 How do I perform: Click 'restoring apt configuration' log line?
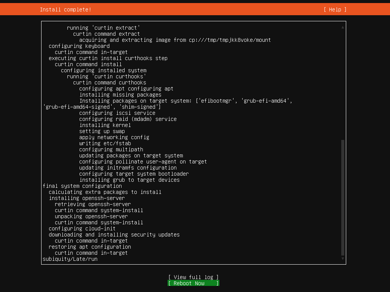(x=90, y=247)
